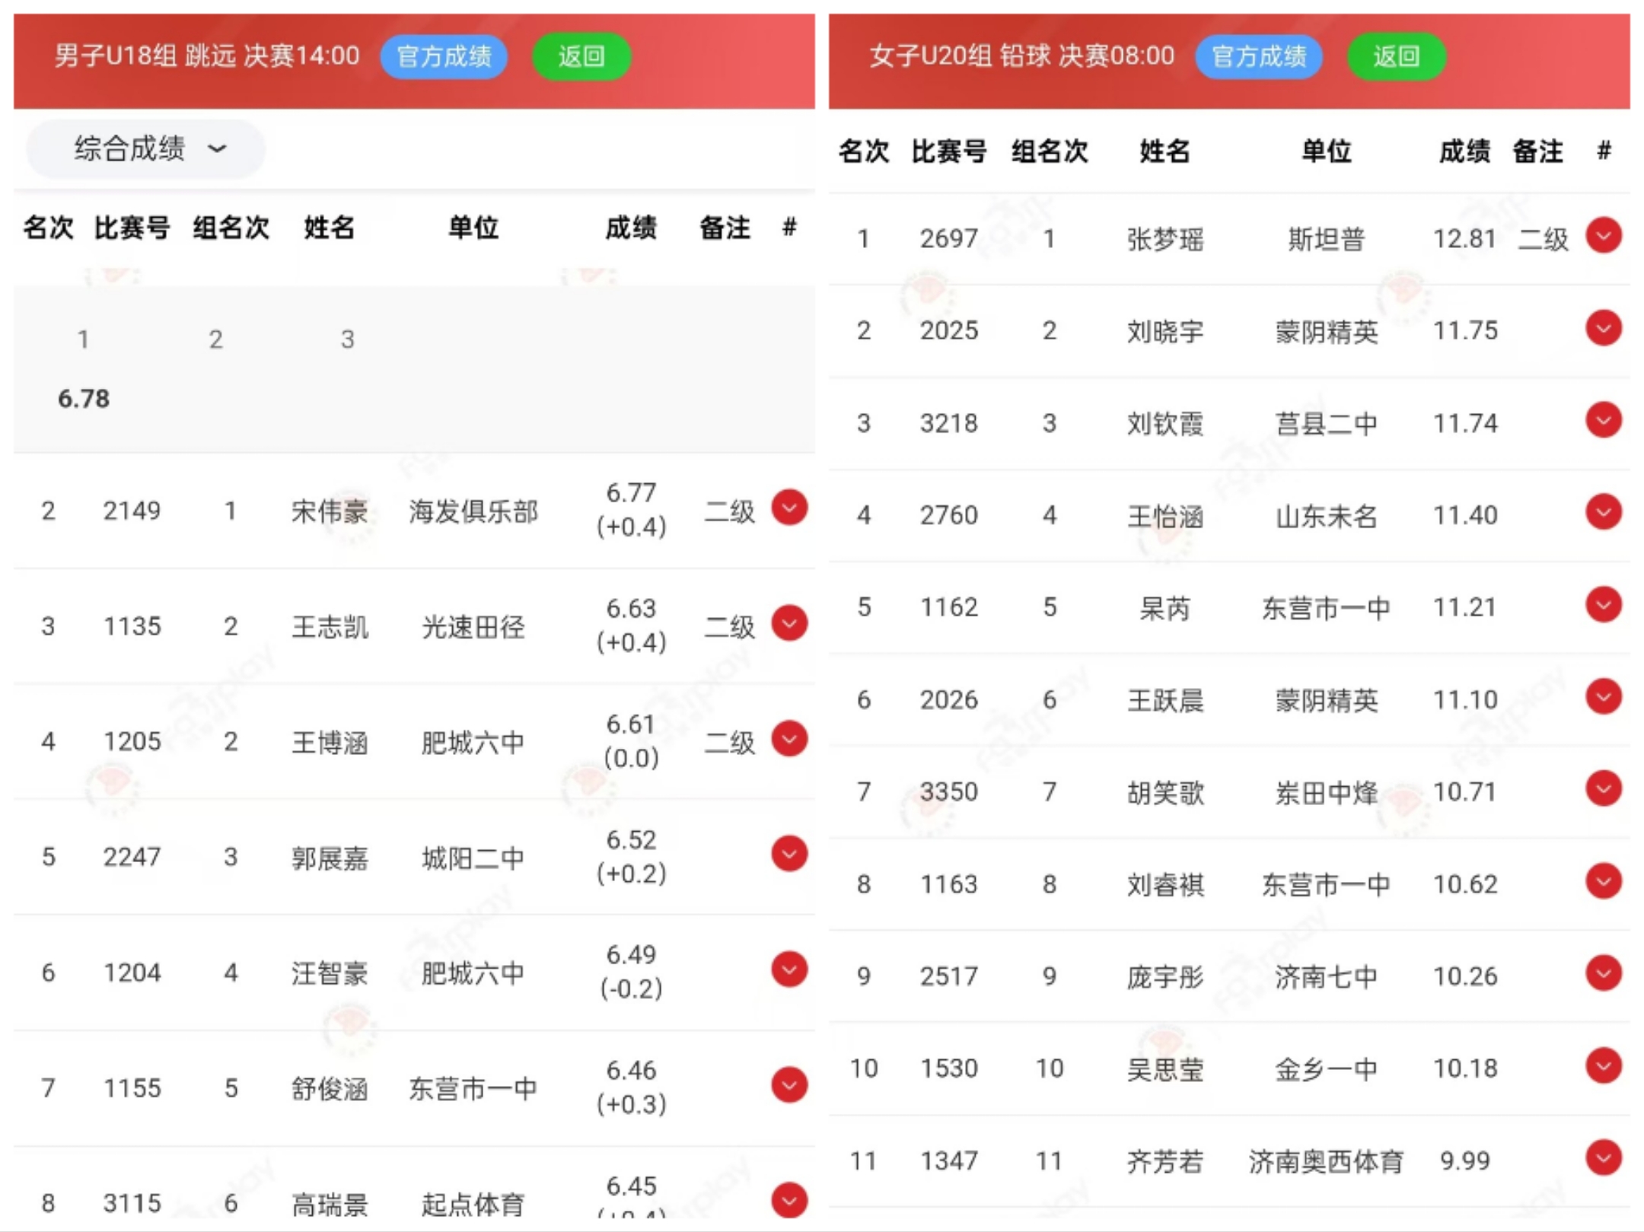Click green 返回 button in 女子U20组 header

pyautogui.click(x=1396, y=56)
